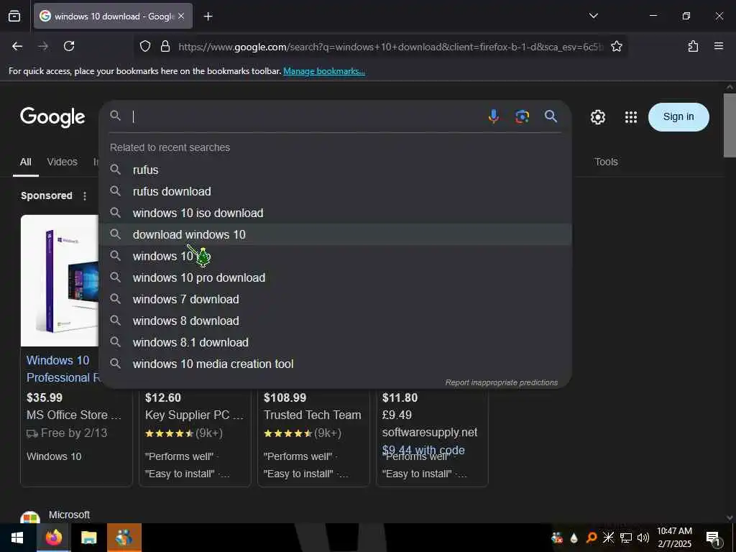
Task: Open the Windows 10 product box thumbnail
Action: click(x=60, y=280)
